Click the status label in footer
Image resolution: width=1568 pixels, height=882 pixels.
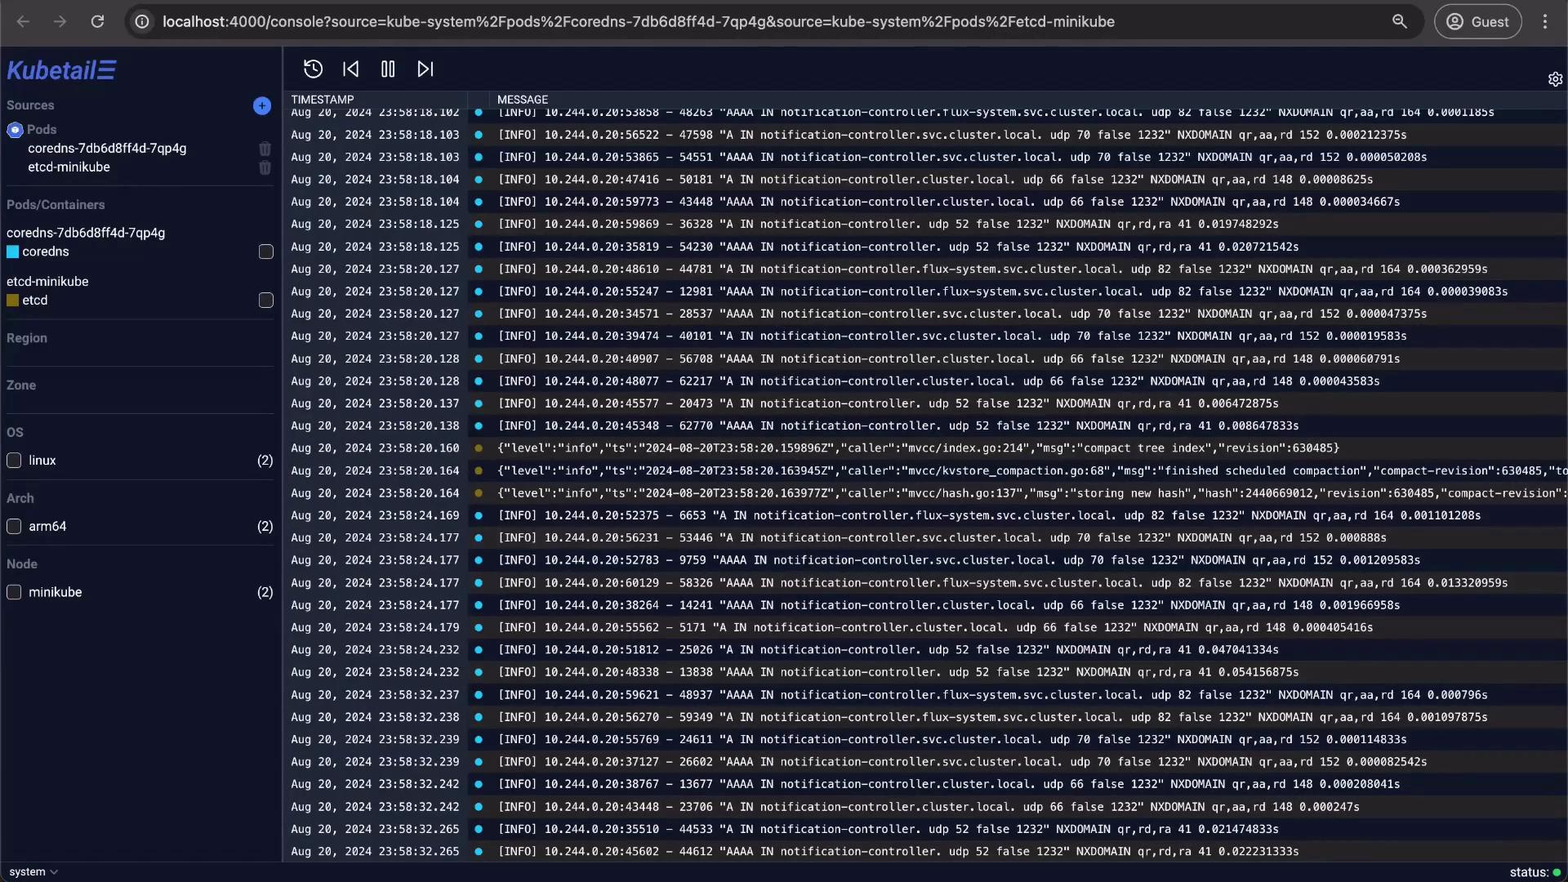click(x=1529, y=872)
